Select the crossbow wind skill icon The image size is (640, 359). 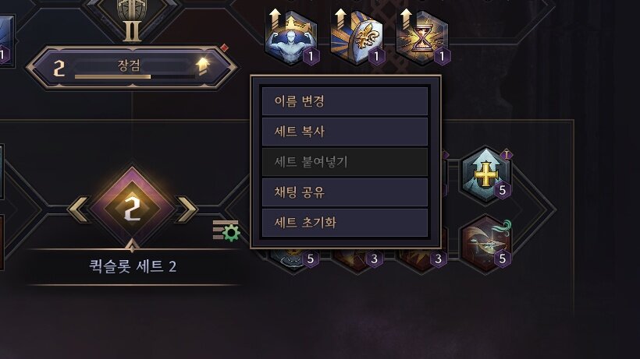(x=485, y=244)
